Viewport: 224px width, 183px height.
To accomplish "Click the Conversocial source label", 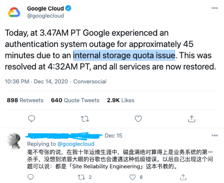I will coord(90,82).
